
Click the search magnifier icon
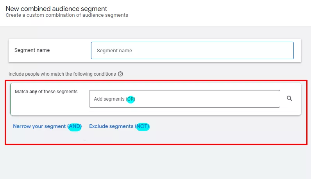[290, 99]
